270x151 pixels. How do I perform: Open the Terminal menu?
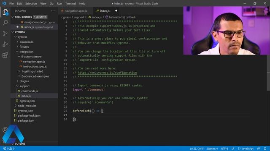click(70, 3)
